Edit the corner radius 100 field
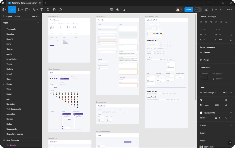The image size is (235, 148). (220, 40)
